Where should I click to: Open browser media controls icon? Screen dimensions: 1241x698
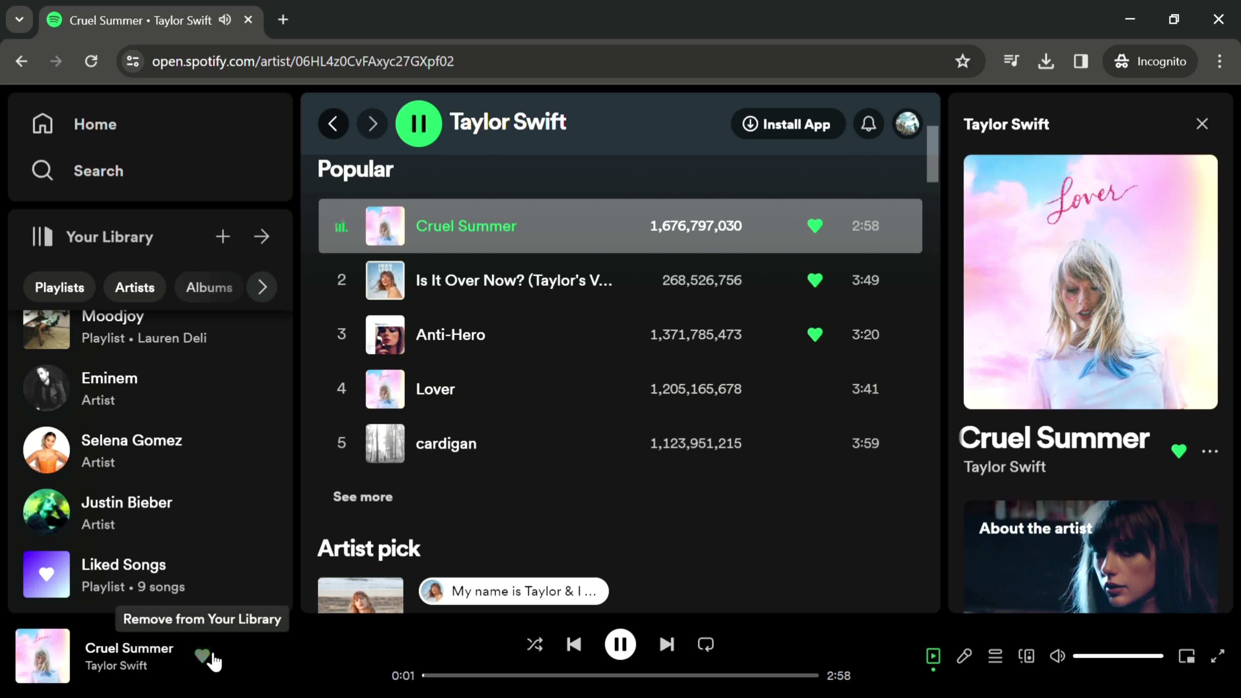point(1011,61)
